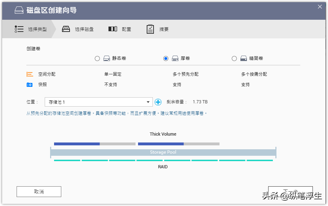Click the 取消 button
328x206 pixels.
(x=39, y=192)
